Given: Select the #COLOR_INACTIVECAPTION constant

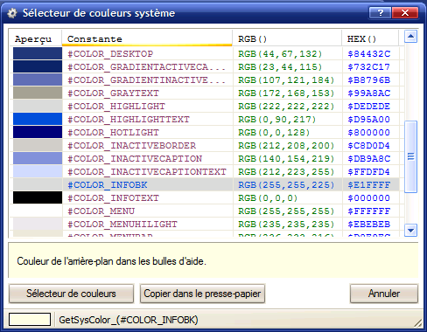Looking at the screenshot, I should point(135,159).
